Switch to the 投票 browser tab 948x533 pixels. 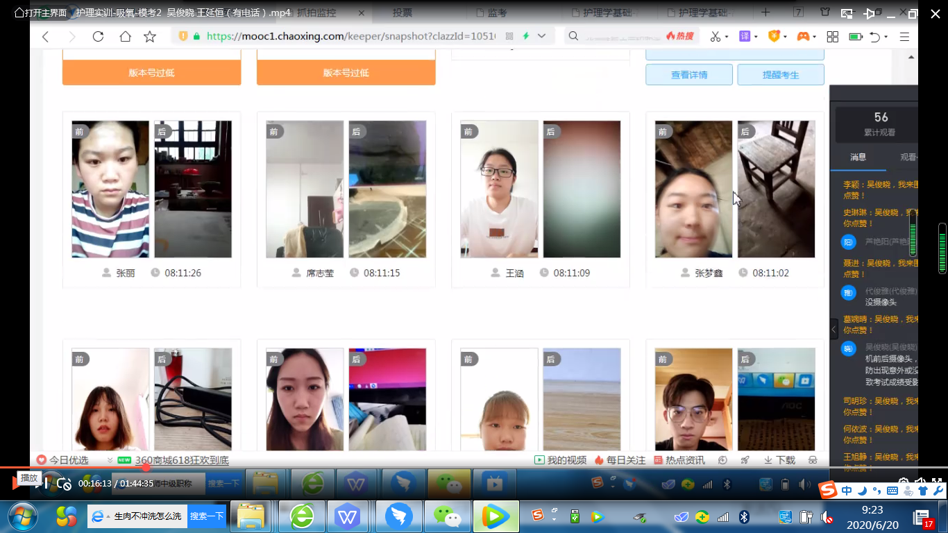pyautogui.click(x=403, y=12)
